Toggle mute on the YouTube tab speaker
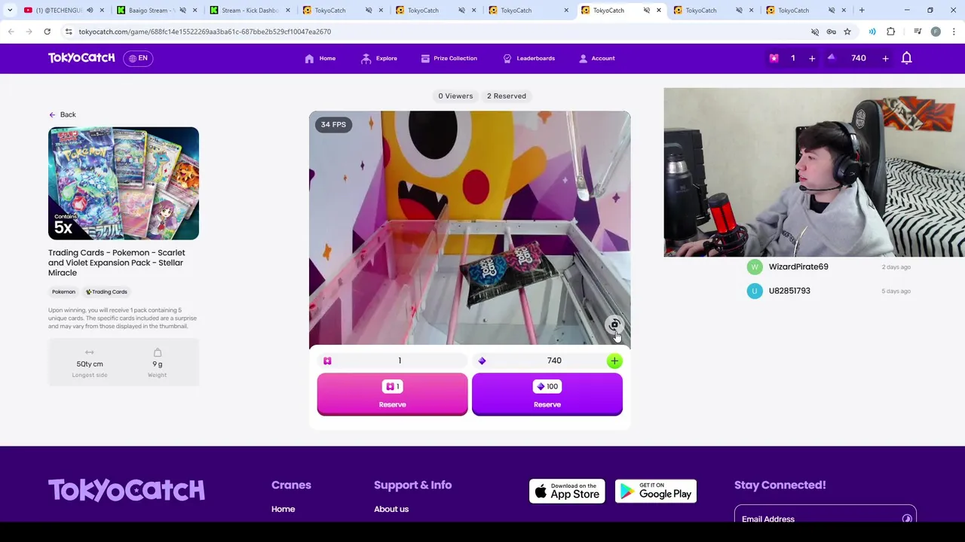Image resolution: width=965 pixels, height=542 pixels. [x=89, y=10]
